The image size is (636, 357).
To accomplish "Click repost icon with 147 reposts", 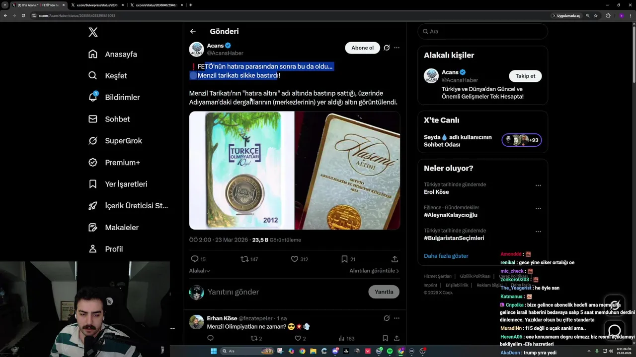I will pyautogui.click(x=249, y=259).
